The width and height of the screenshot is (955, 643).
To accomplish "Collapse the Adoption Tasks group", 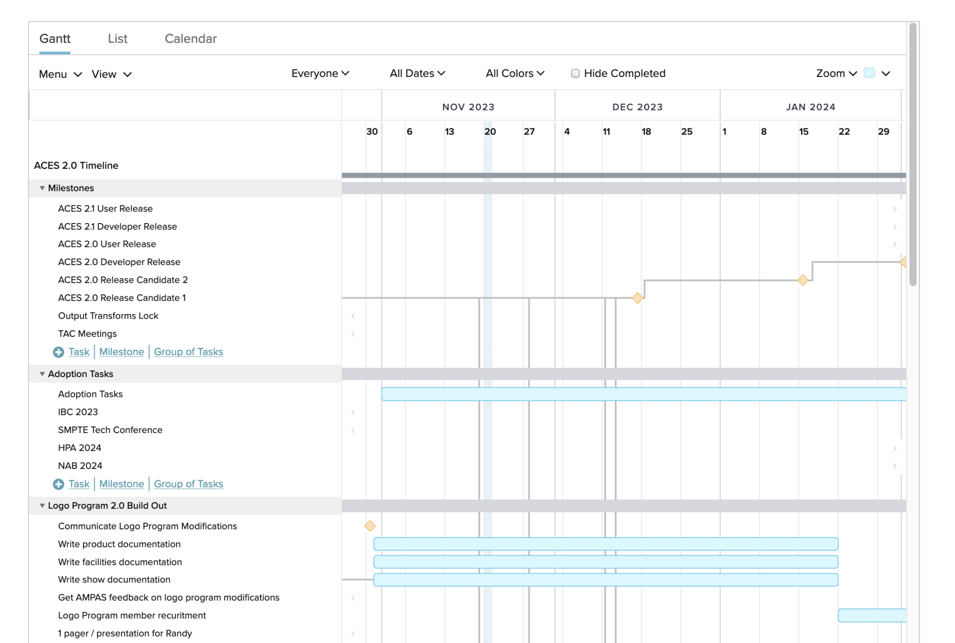I will (42, 374).
